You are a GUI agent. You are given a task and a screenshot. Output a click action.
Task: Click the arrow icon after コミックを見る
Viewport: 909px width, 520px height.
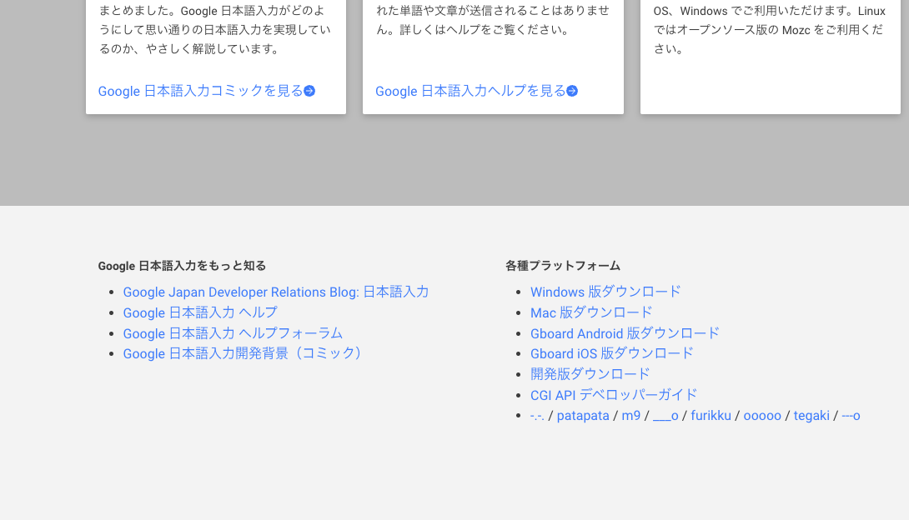pyautogui.click(x=309, y=91)
